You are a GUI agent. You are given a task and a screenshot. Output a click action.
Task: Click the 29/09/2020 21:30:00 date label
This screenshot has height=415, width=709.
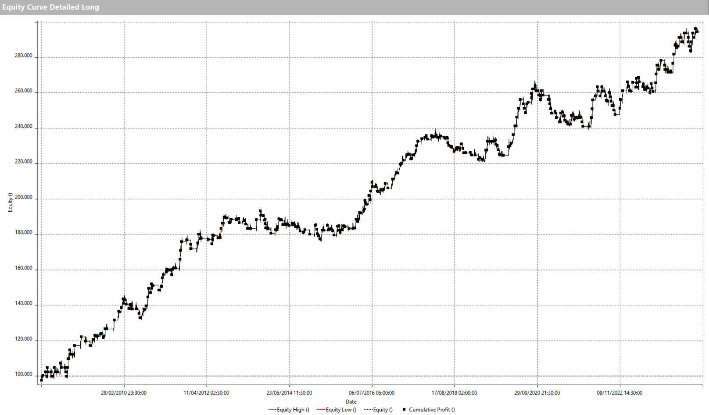pos(537,393)
